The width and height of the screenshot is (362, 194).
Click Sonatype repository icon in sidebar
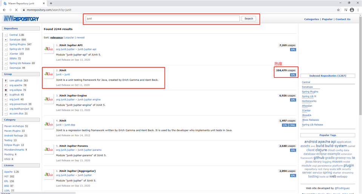coord(6,40)
